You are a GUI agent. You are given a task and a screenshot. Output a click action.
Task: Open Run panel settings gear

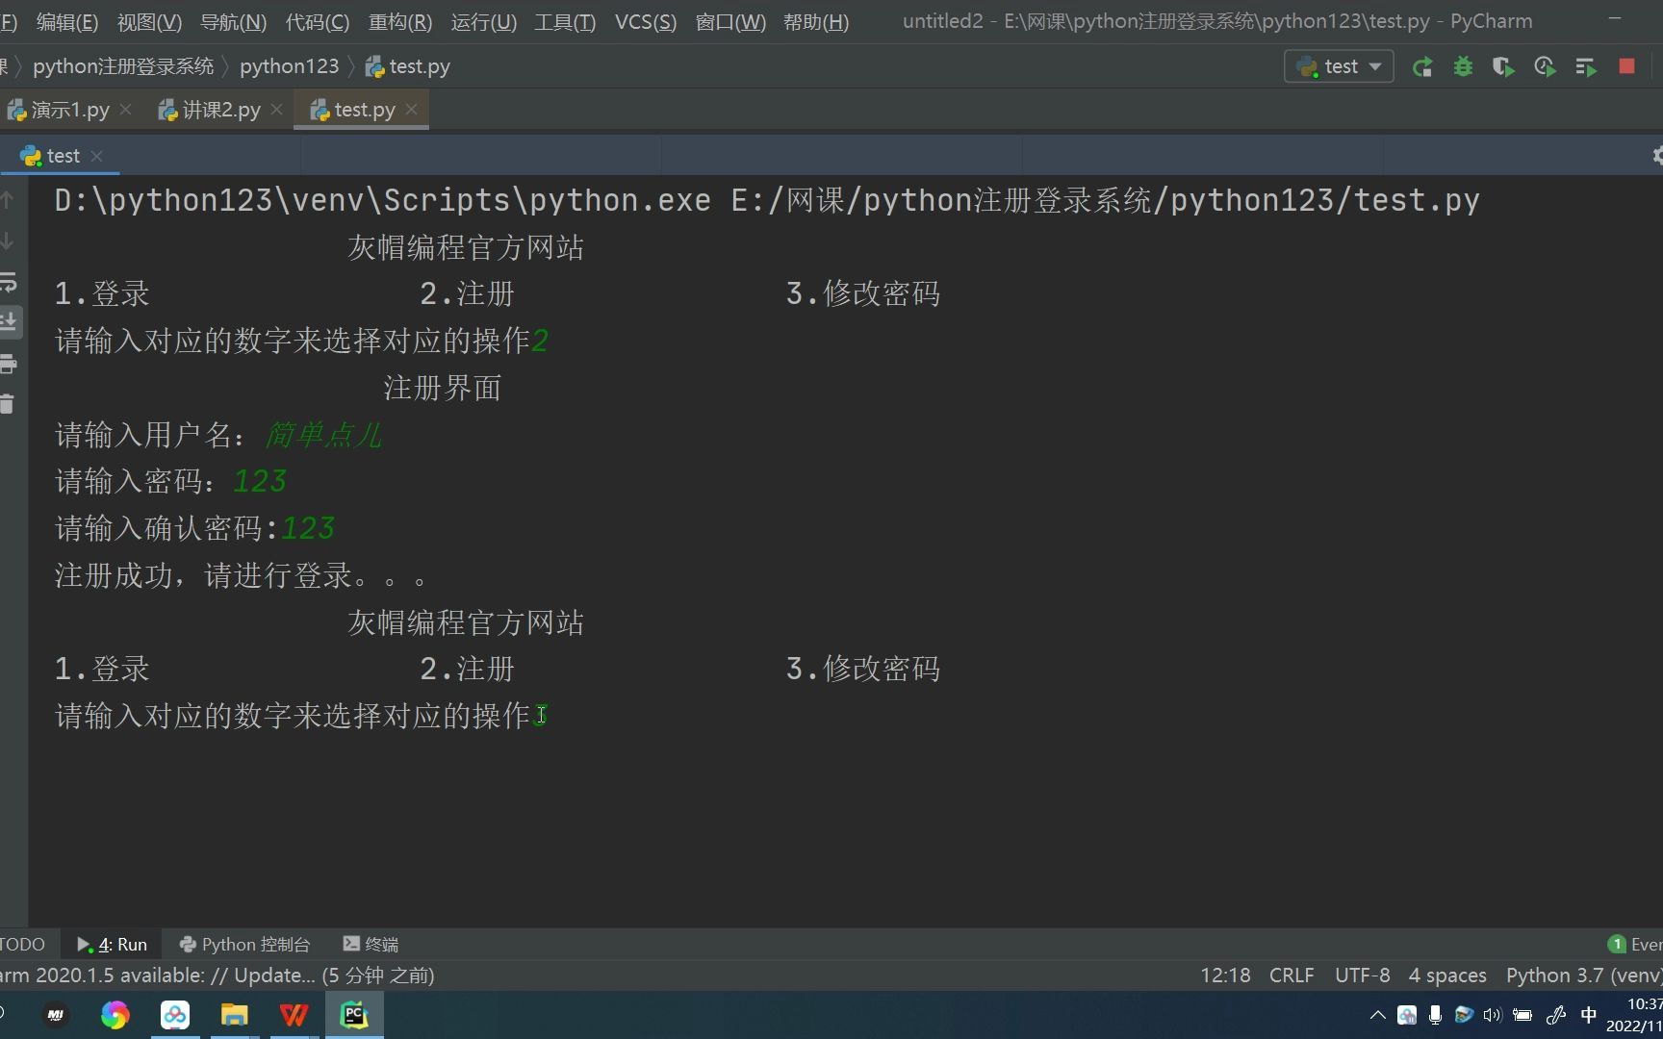point(1657,156)
